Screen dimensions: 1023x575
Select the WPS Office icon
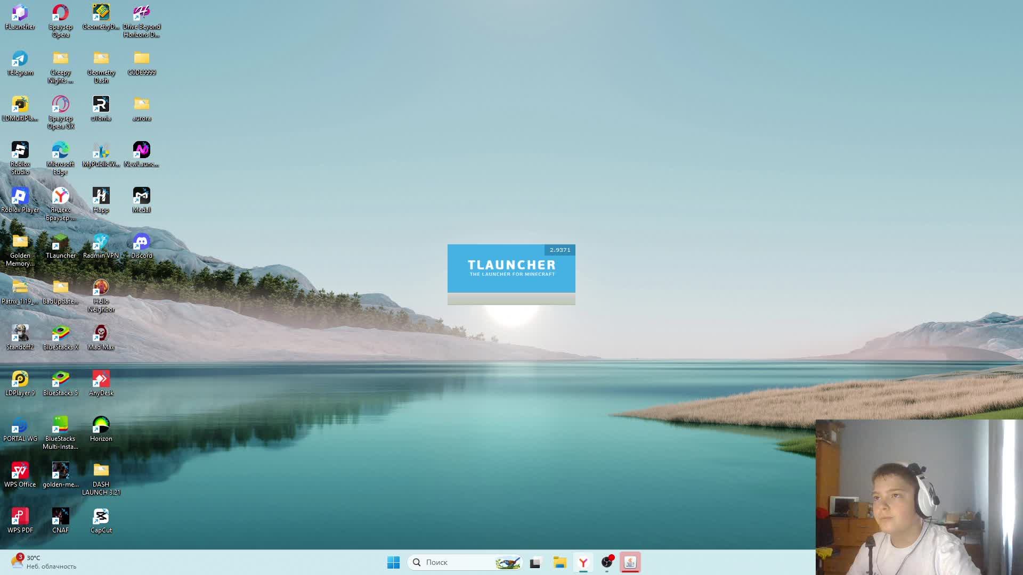coord(20,475)
